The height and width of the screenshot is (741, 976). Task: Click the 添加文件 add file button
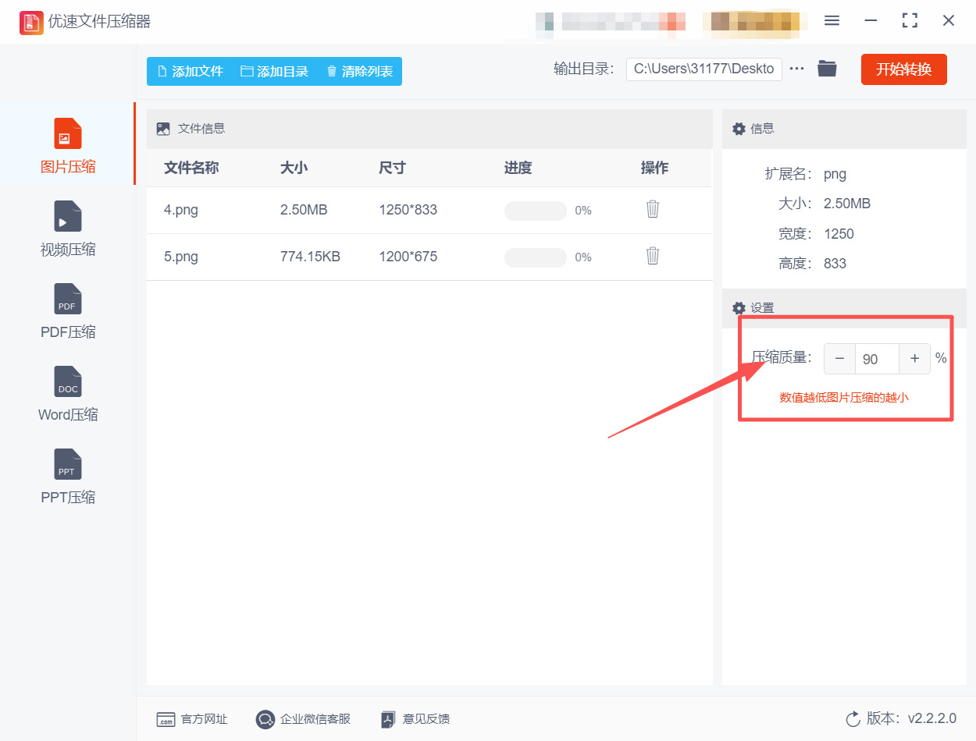(x=191, y=71)
